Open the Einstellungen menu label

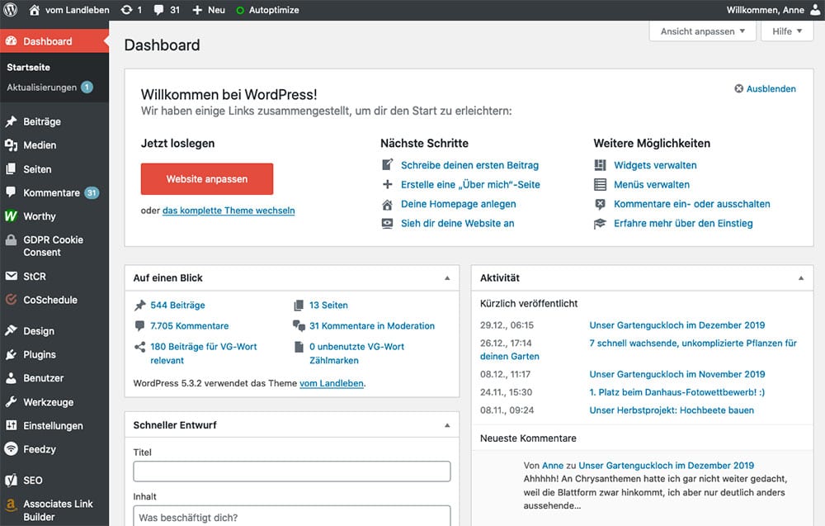53,425
